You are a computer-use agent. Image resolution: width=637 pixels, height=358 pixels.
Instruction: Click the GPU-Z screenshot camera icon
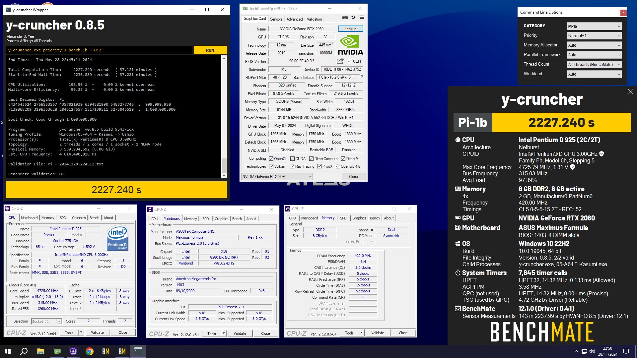[345, 18]
